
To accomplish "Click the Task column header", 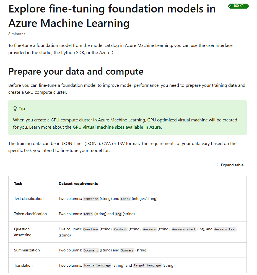I will point(18,184).
